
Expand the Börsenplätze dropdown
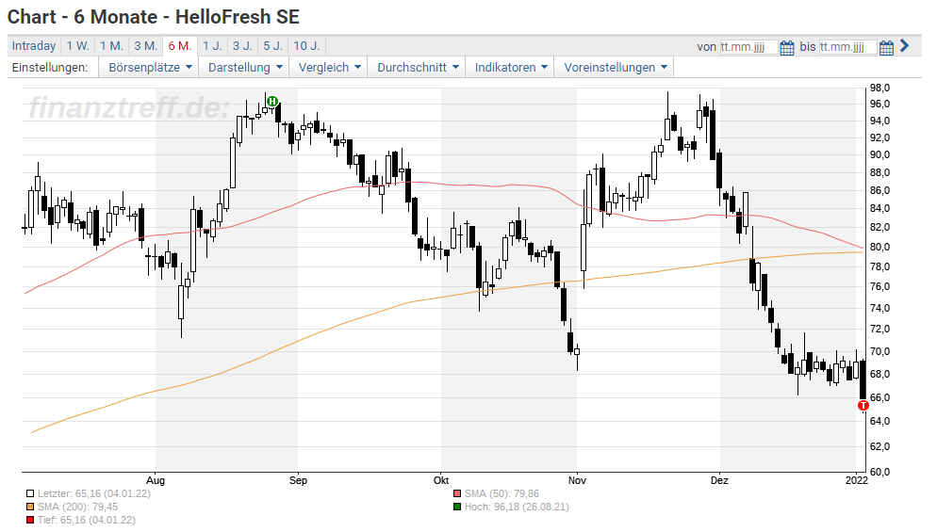[150, 68]
